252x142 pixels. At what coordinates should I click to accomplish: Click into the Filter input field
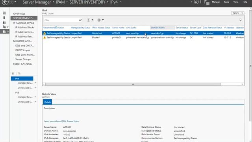point(61,20)
